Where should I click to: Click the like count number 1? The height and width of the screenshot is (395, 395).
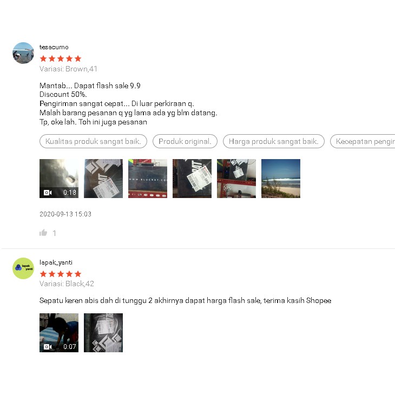tap(54, 233)
